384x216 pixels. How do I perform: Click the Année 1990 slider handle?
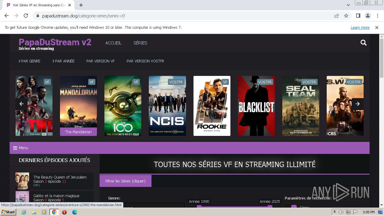point(199,207)
